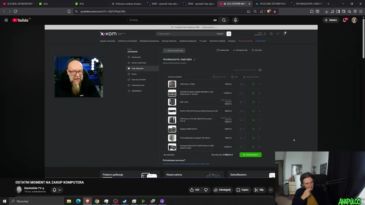The height and width of the screenshot is (205, 365).
Task: Select Listy zakupowe in account sidebar
Action: [x=142, y=68]
